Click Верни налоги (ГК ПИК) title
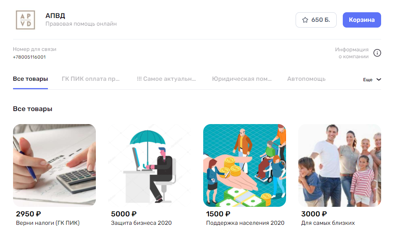The height and width of the screenshot is (234, 393). 48,223
